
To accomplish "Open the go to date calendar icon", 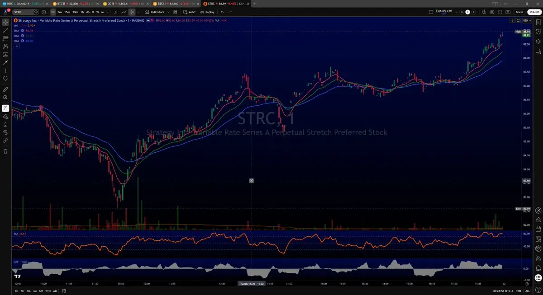I will coord(64,291).
